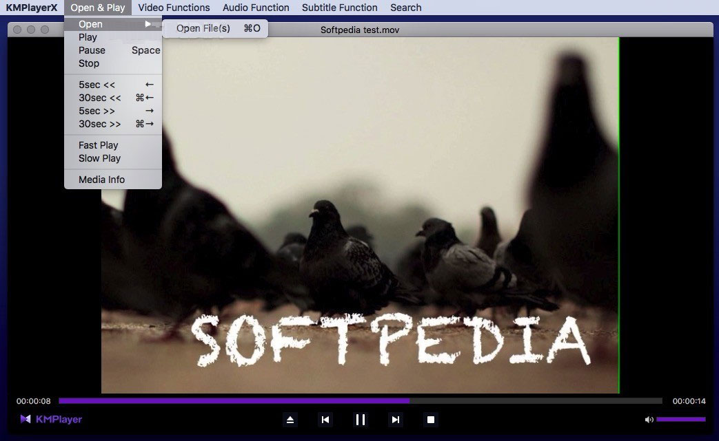This screenshot has width=719, height=441.
Task: Seek in the purple playback progress bar
Action: (358, 400)
